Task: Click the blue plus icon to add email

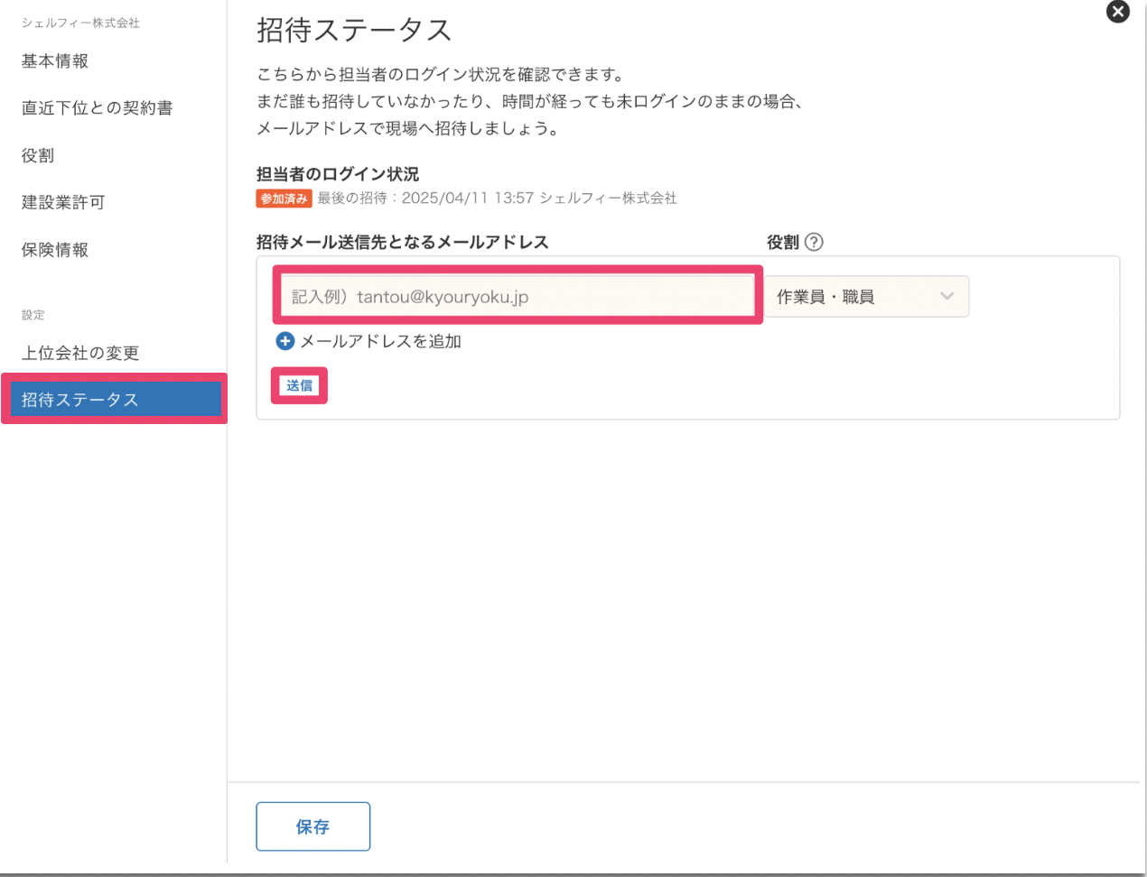Action: [x=285, y=341]
